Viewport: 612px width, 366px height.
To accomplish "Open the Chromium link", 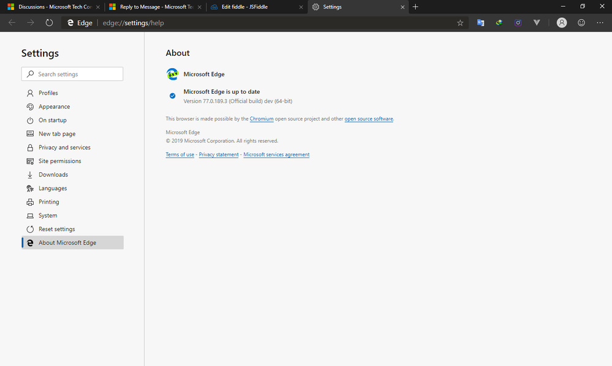I will (x=262, y=119).
